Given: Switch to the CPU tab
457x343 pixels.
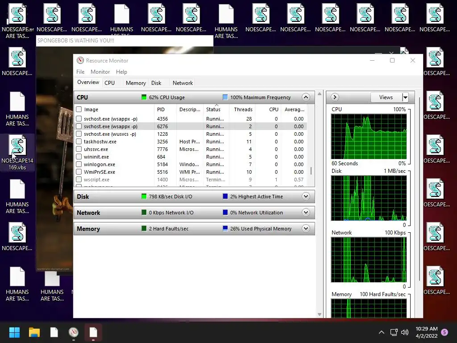Looking at the screenshot, I should (110, 83).
